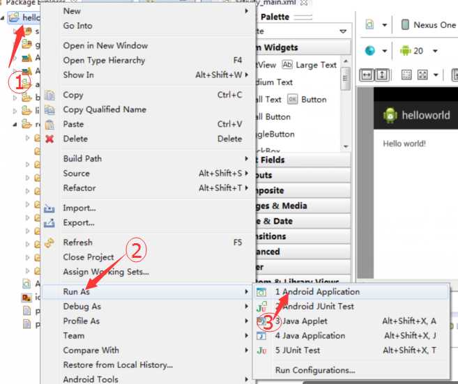458x384 pixels.
Task: Run as 3 Java Applet
Action: [351, 321]
